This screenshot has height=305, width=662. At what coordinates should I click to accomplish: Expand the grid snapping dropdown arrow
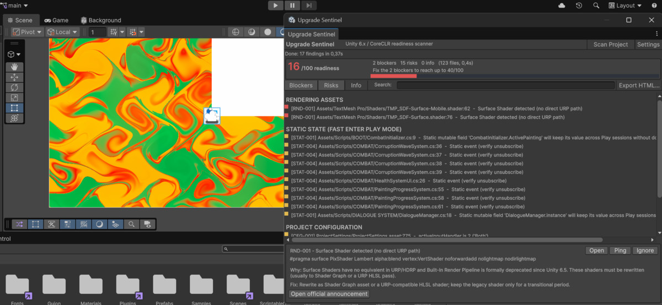[x=122, y=32]
